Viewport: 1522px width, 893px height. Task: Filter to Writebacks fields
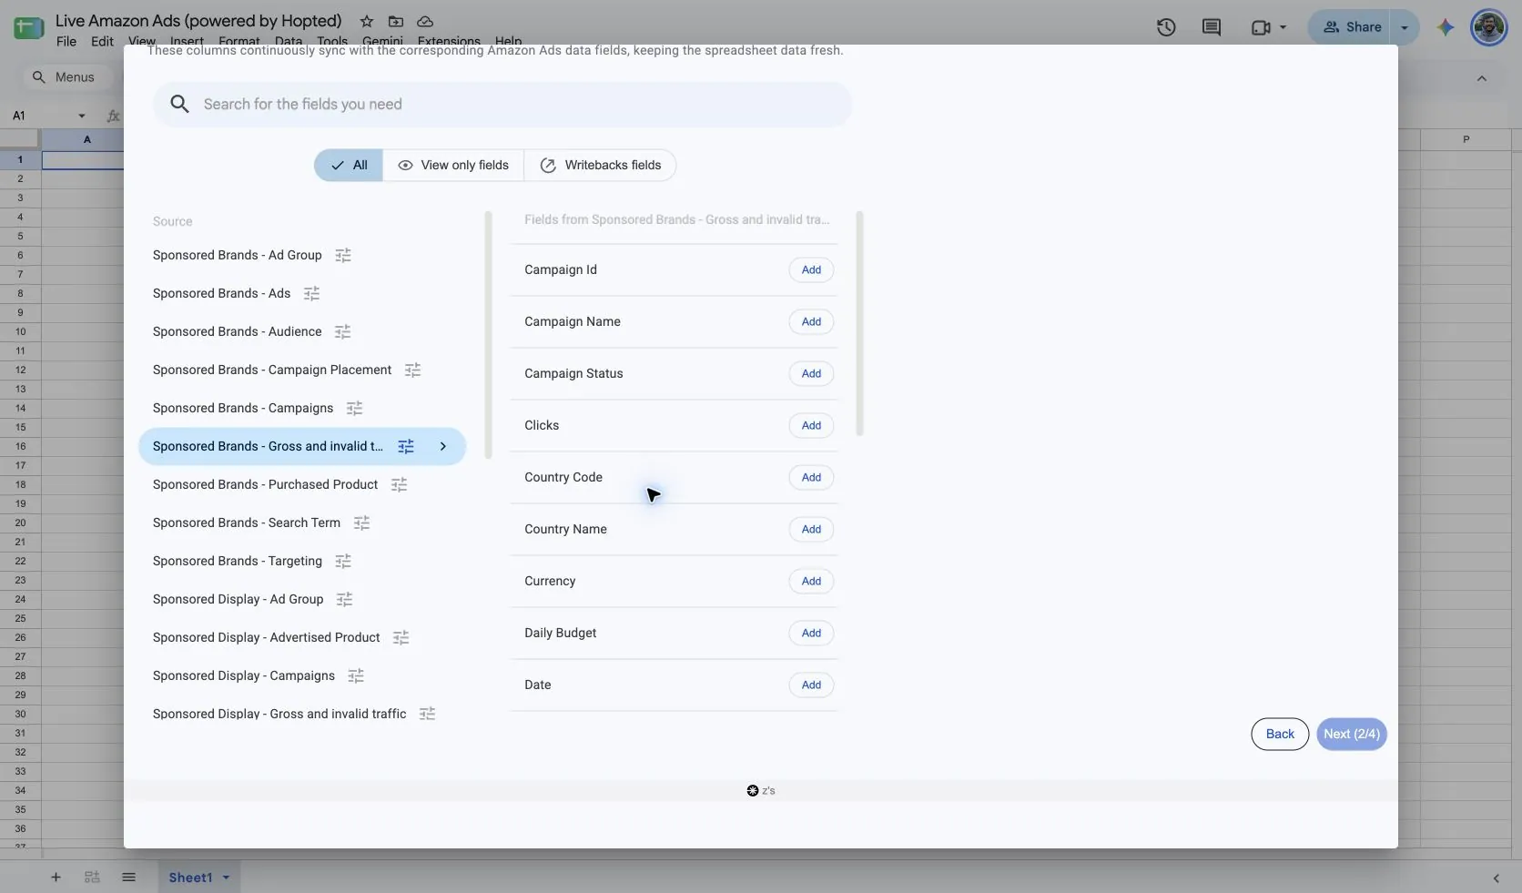(601, 166)
